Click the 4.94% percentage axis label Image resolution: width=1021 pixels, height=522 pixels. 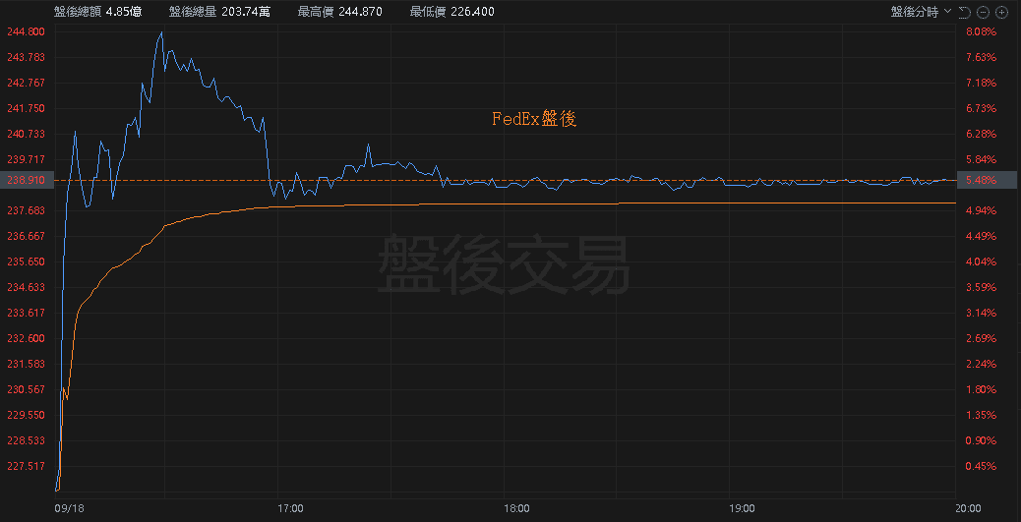tap(982, 210)
